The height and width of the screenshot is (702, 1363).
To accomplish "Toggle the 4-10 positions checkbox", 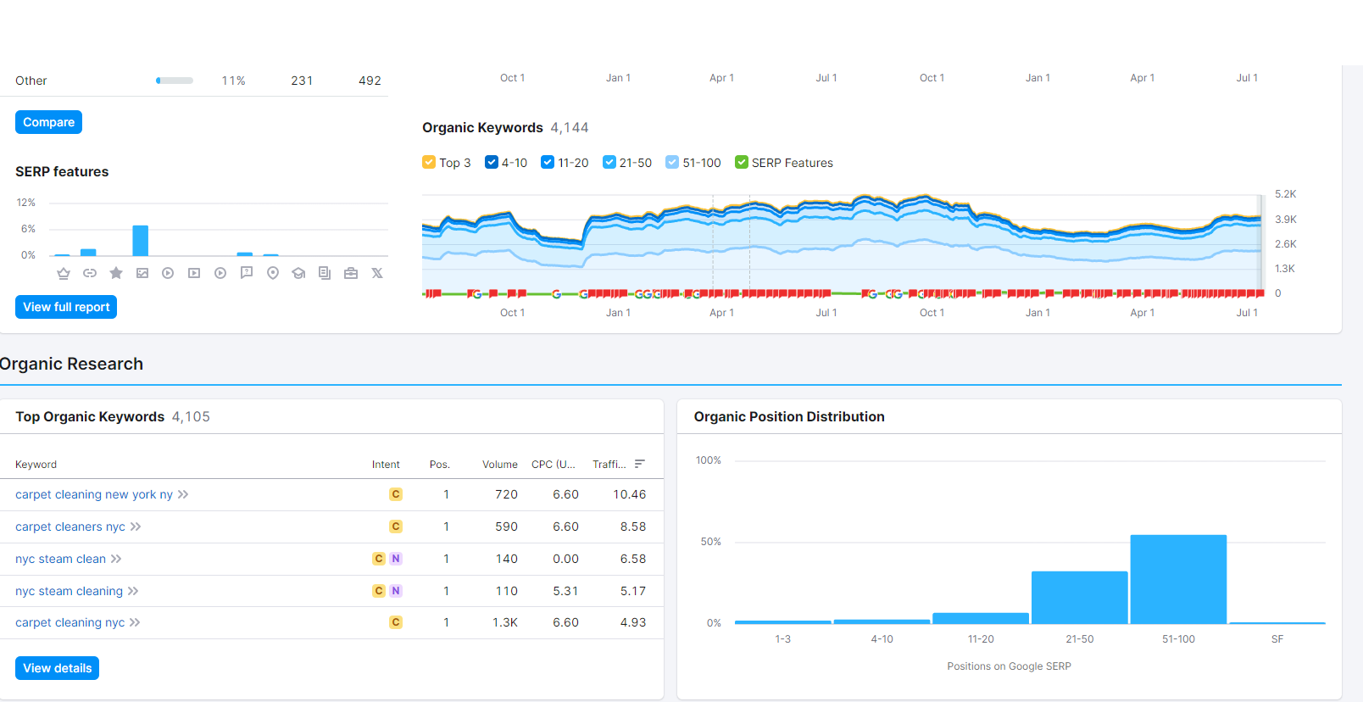I will 492,162.
